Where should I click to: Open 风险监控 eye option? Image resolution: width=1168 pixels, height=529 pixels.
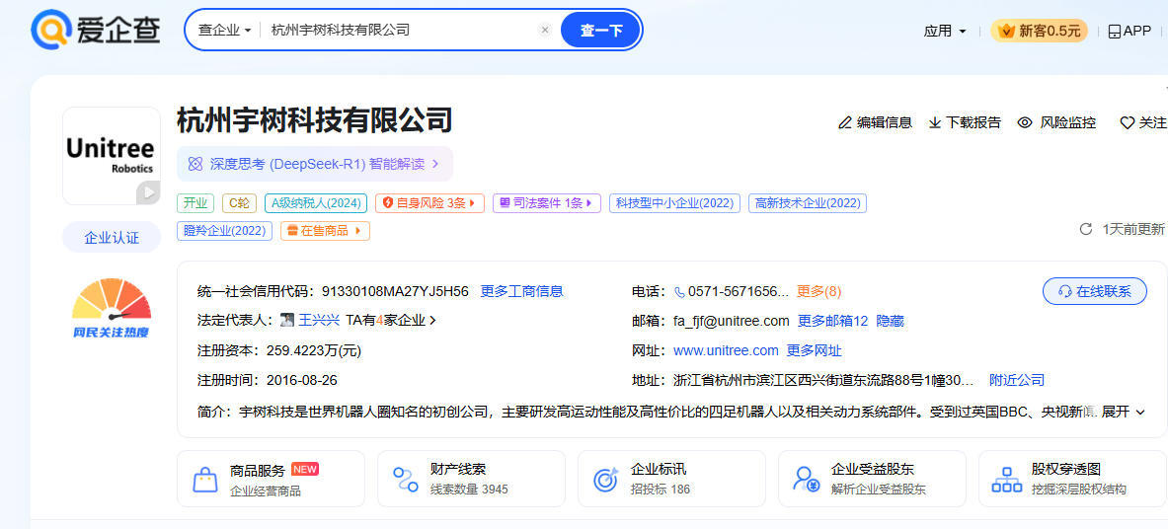[1057, 123]
